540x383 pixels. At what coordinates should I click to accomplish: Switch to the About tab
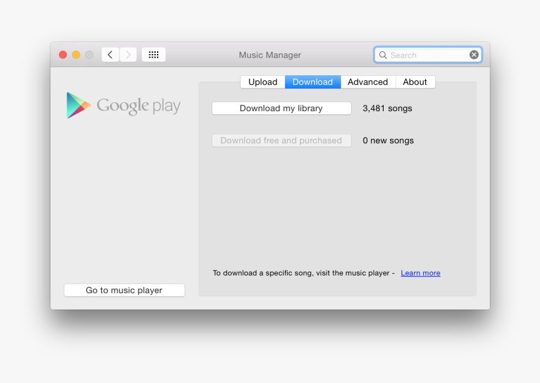point(415,82)
